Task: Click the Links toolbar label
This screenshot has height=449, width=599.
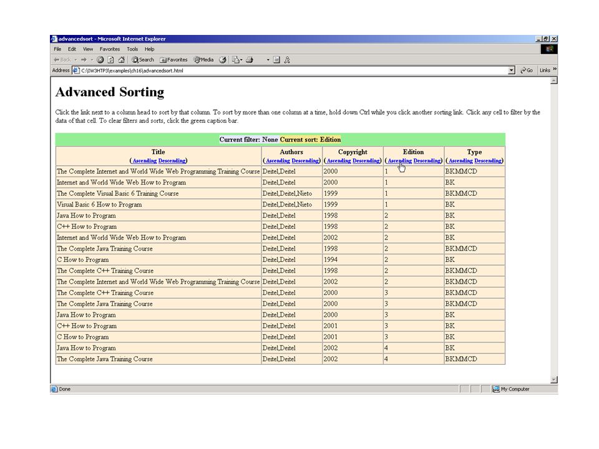Action: (x=545, y=70)
